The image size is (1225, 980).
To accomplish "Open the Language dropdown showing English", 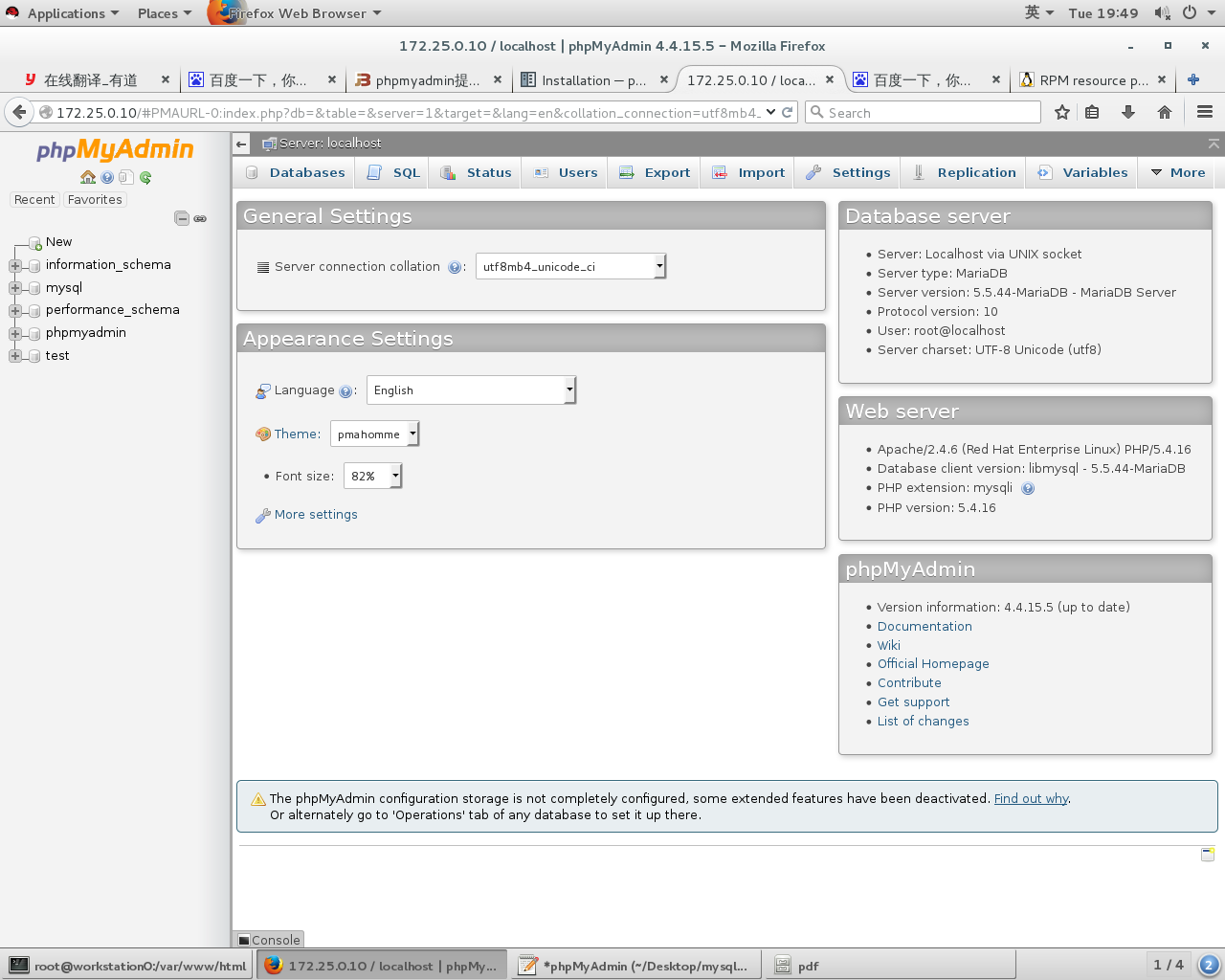I will pos(472,390).
